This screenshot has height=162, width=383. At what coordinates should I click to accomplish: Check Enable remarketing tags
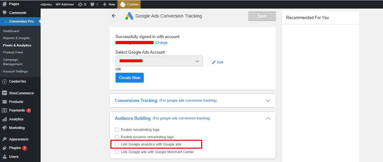117,130
